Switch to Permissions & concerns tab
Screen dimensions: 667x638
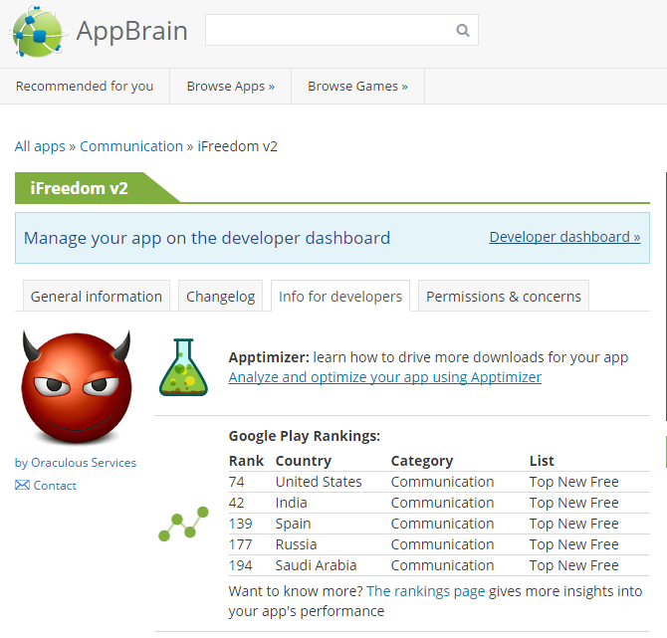click(504, 296)
